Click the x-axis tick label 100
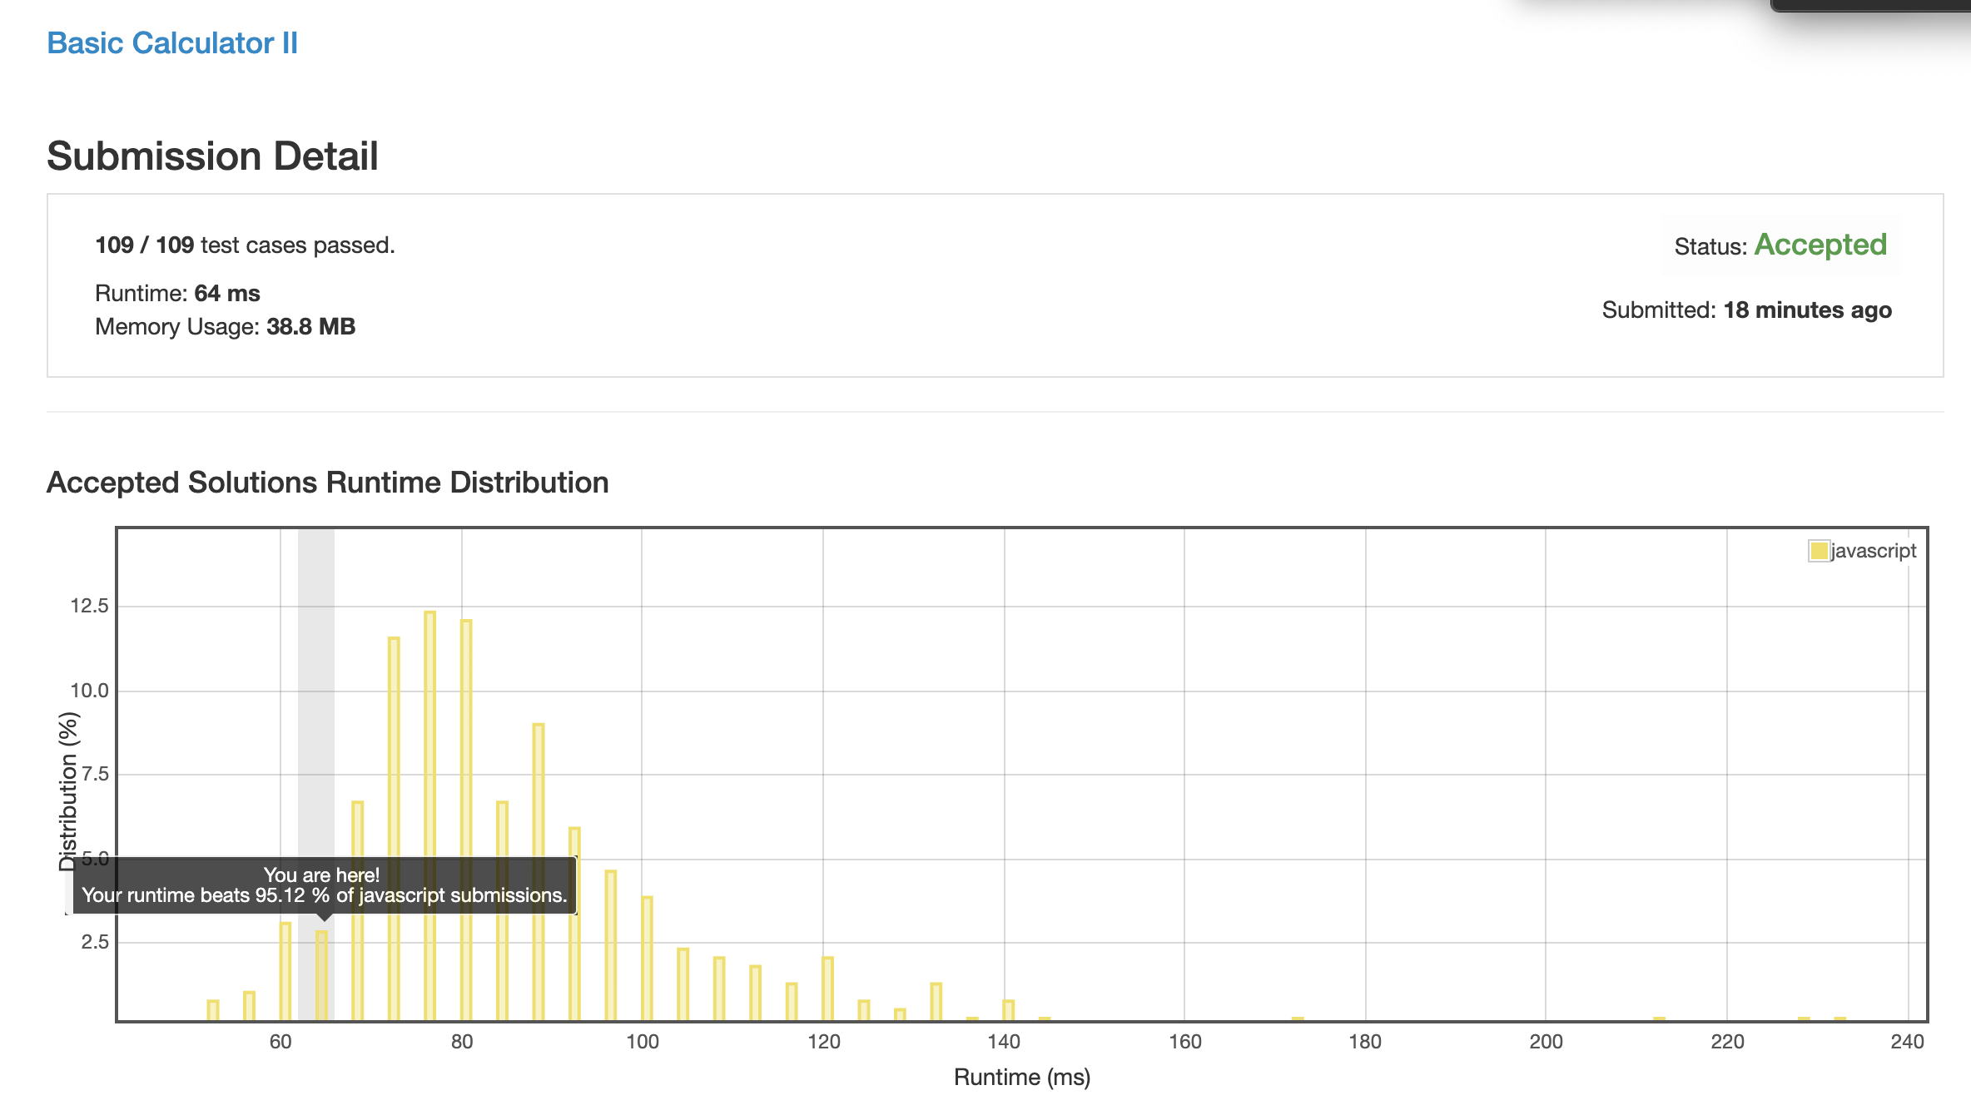1971x1110 pixels. click(x=643, y=1042)
